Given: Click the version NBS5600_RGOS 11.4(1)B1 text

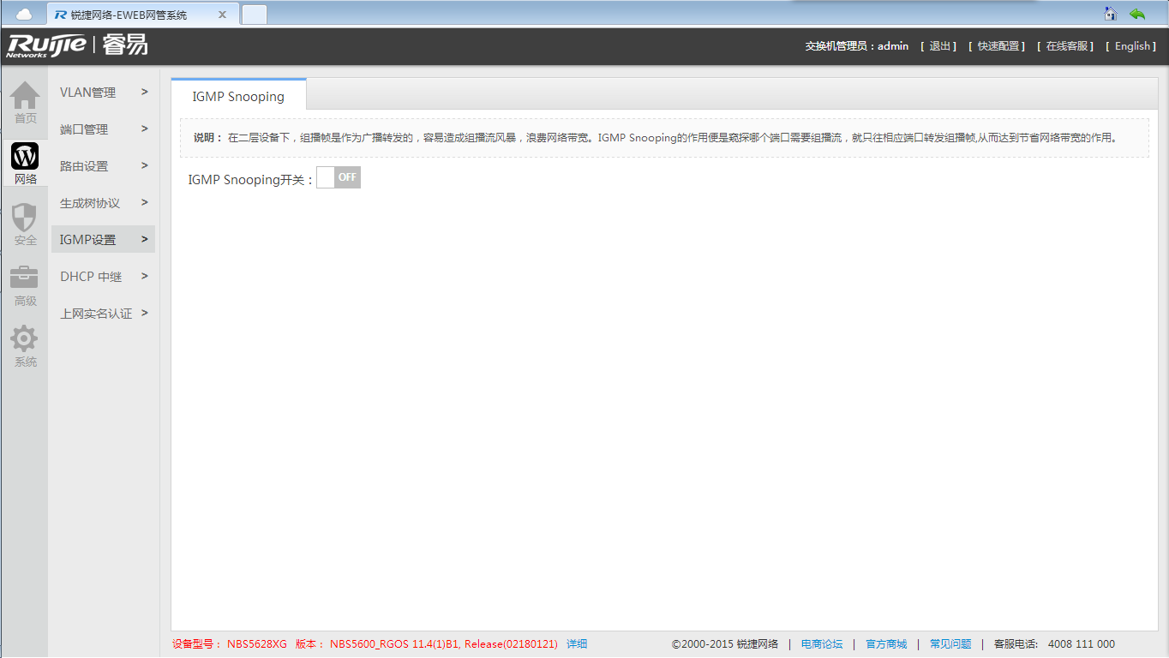Looking at the screenshot, I should 395,644.
